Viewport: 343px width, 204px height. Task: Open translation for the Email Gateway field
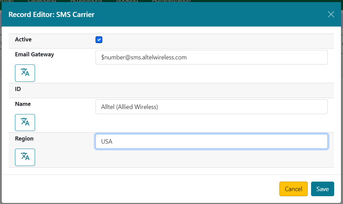[x=25, y=73]
